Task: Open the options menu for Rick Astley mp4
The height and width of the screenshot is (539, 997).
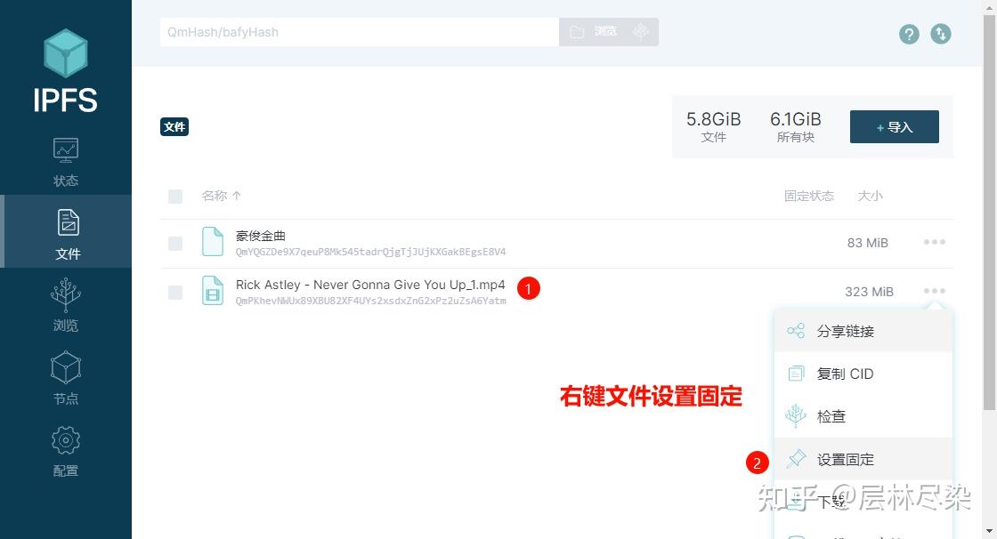Action: pos(934,291)
